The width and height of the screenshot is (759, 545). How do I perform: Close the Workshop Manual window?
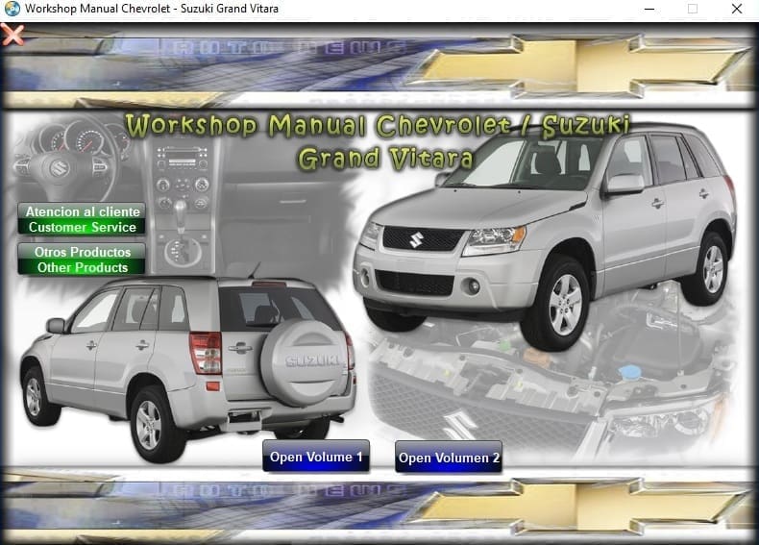coord(736,9)
